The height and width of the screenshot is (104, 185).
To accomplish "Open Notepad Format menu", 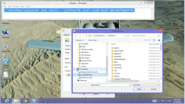I will (16, 6).
